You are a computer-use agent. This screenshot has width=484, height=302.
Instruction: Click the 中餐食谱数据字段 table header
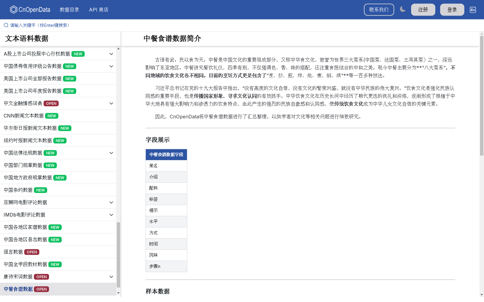(166, 155)
